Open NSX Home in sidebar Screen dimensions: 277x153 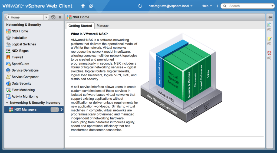pyautogui.click(x=20, y=31)
